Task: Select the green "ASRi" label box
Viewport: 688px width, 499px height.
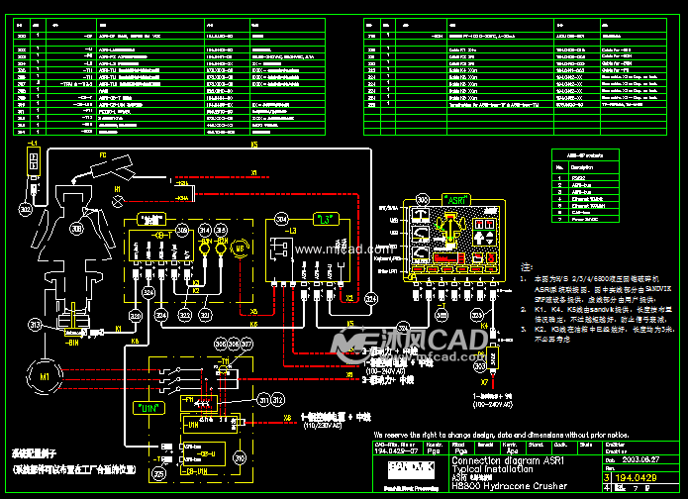Action: coord(456,200)
